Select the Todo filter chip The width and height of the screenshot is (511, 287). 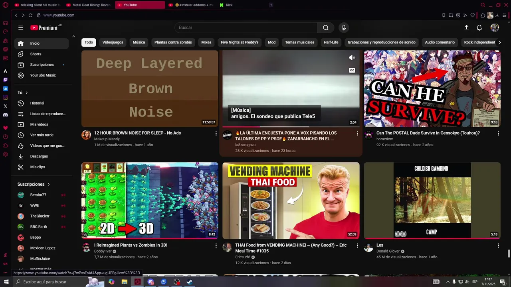pyautogui.click(x=89, y=42)
